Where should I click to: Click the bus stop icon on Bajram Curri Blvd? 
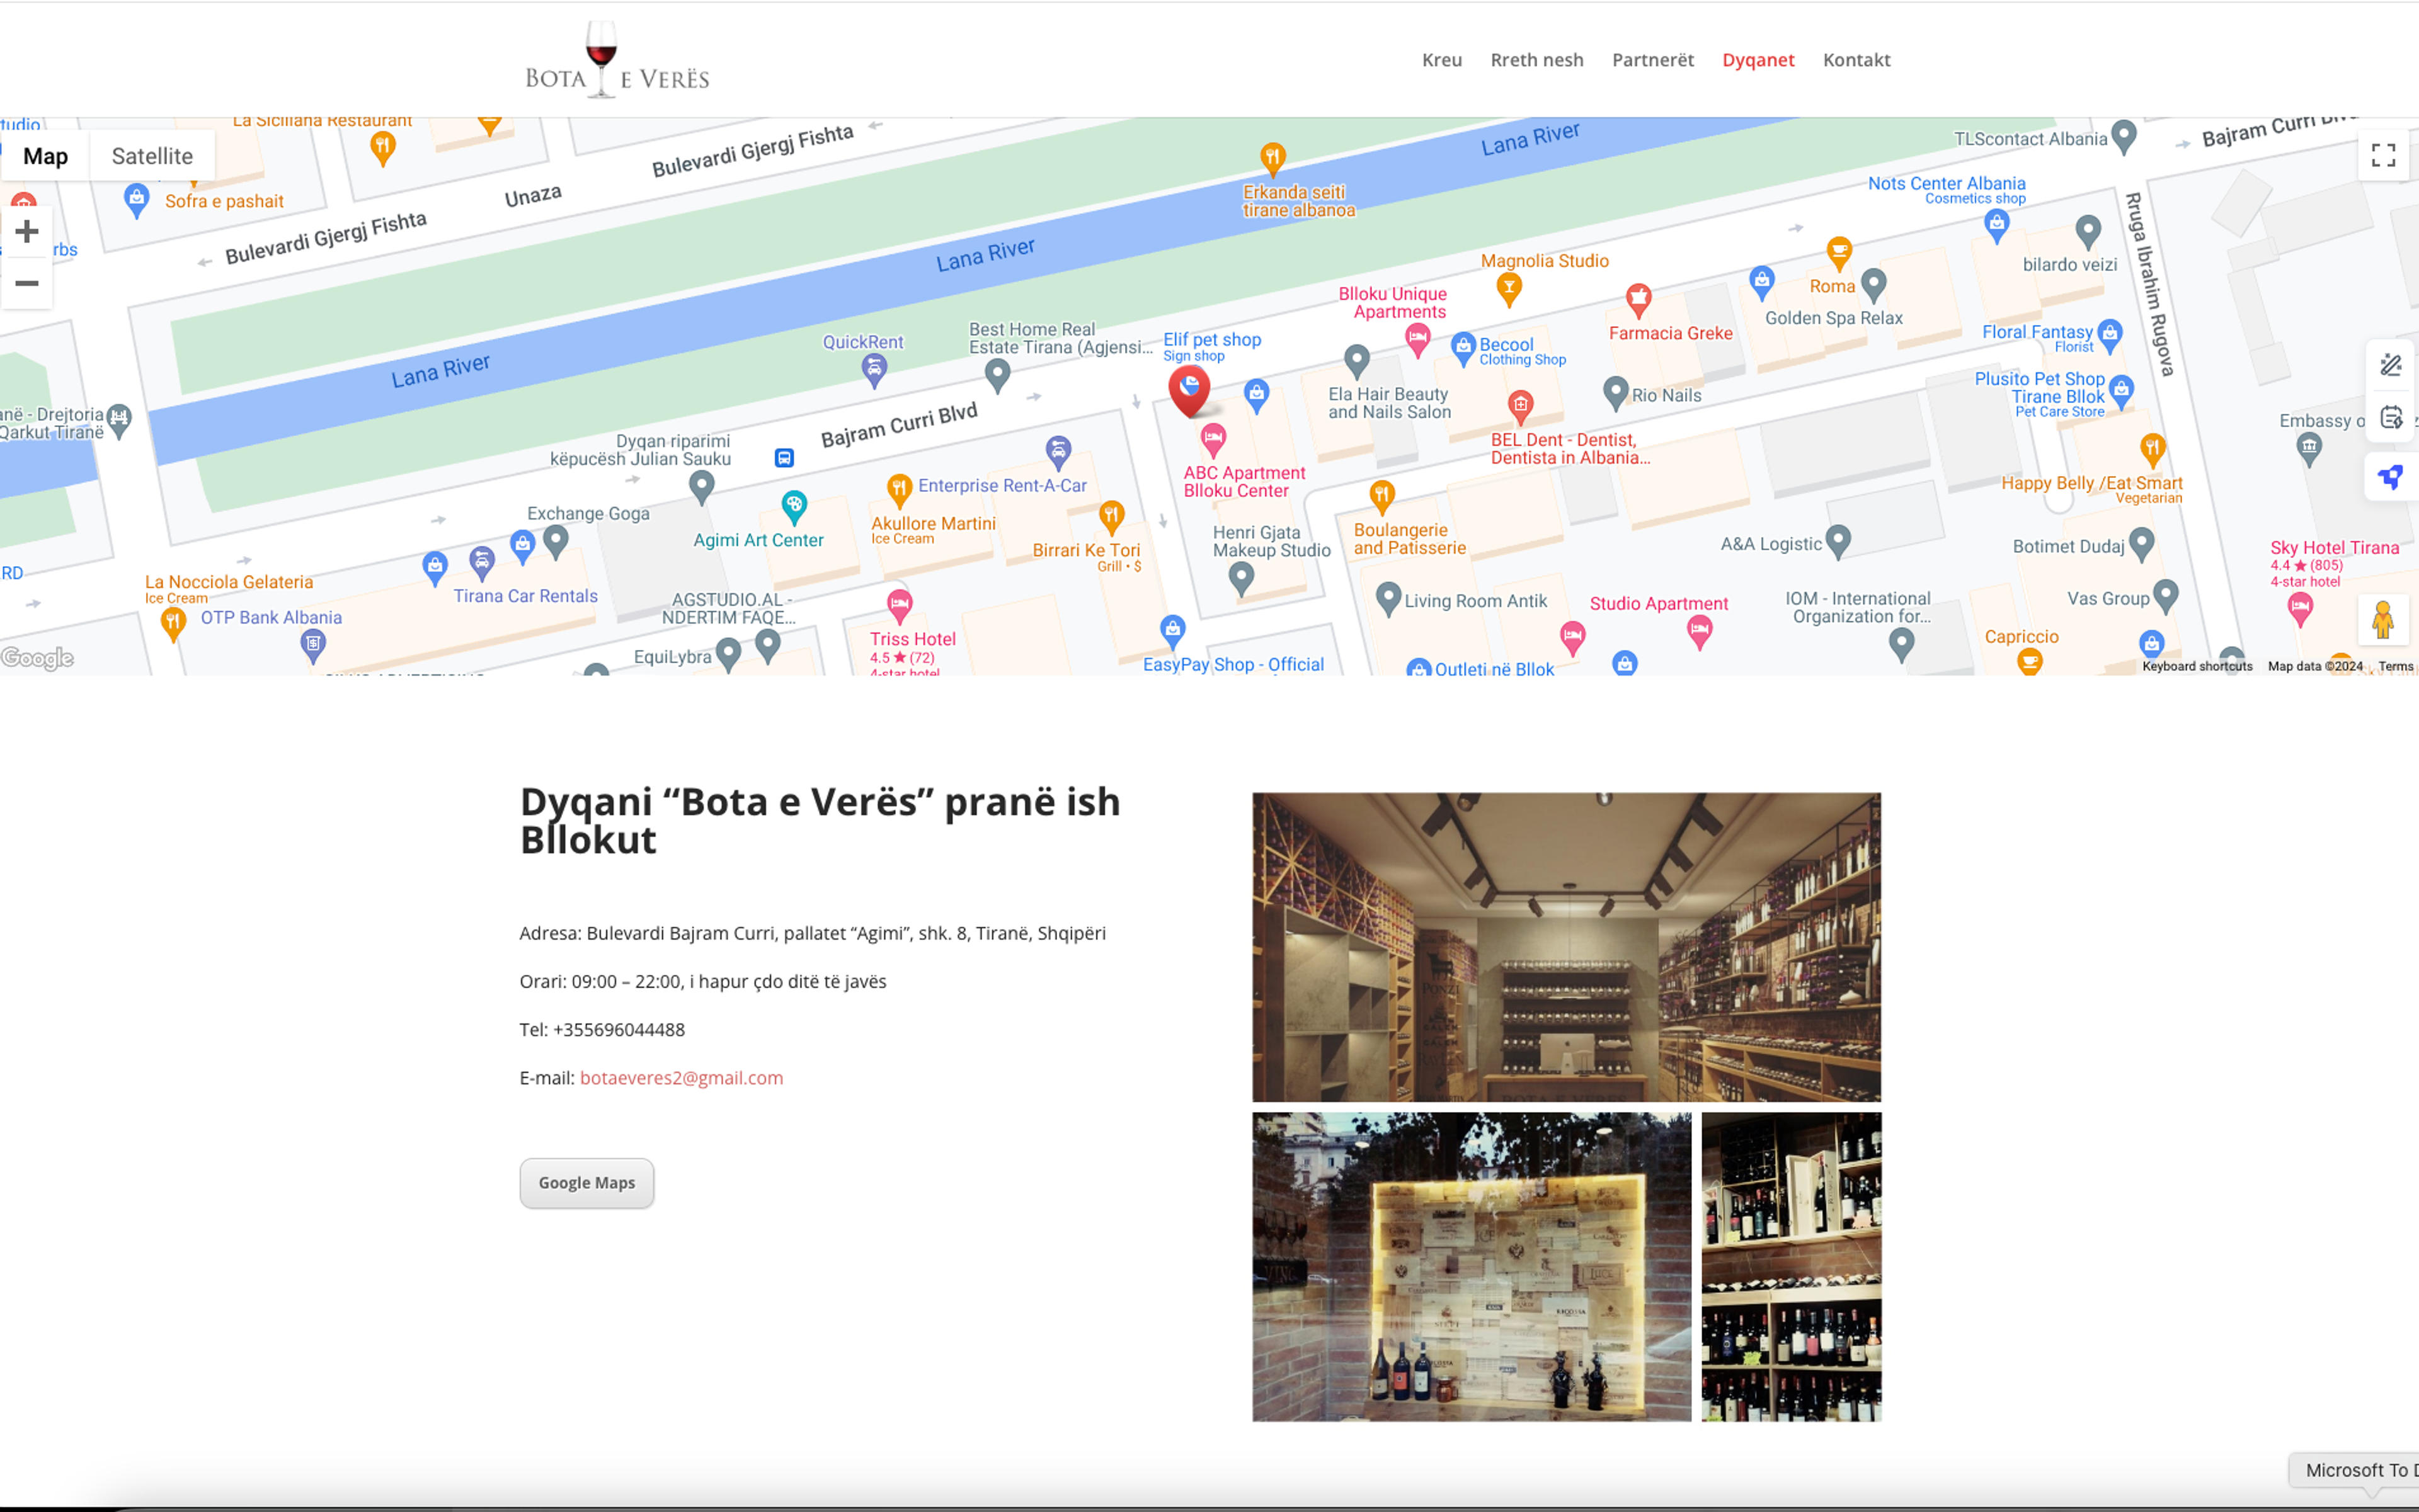[x=784, y=458]
